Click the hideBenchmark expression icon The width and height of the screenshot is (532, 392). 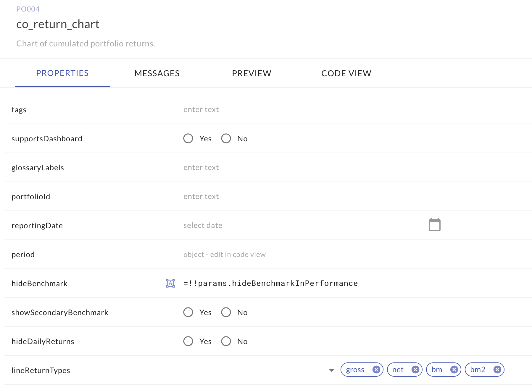[x=170, y=283]
